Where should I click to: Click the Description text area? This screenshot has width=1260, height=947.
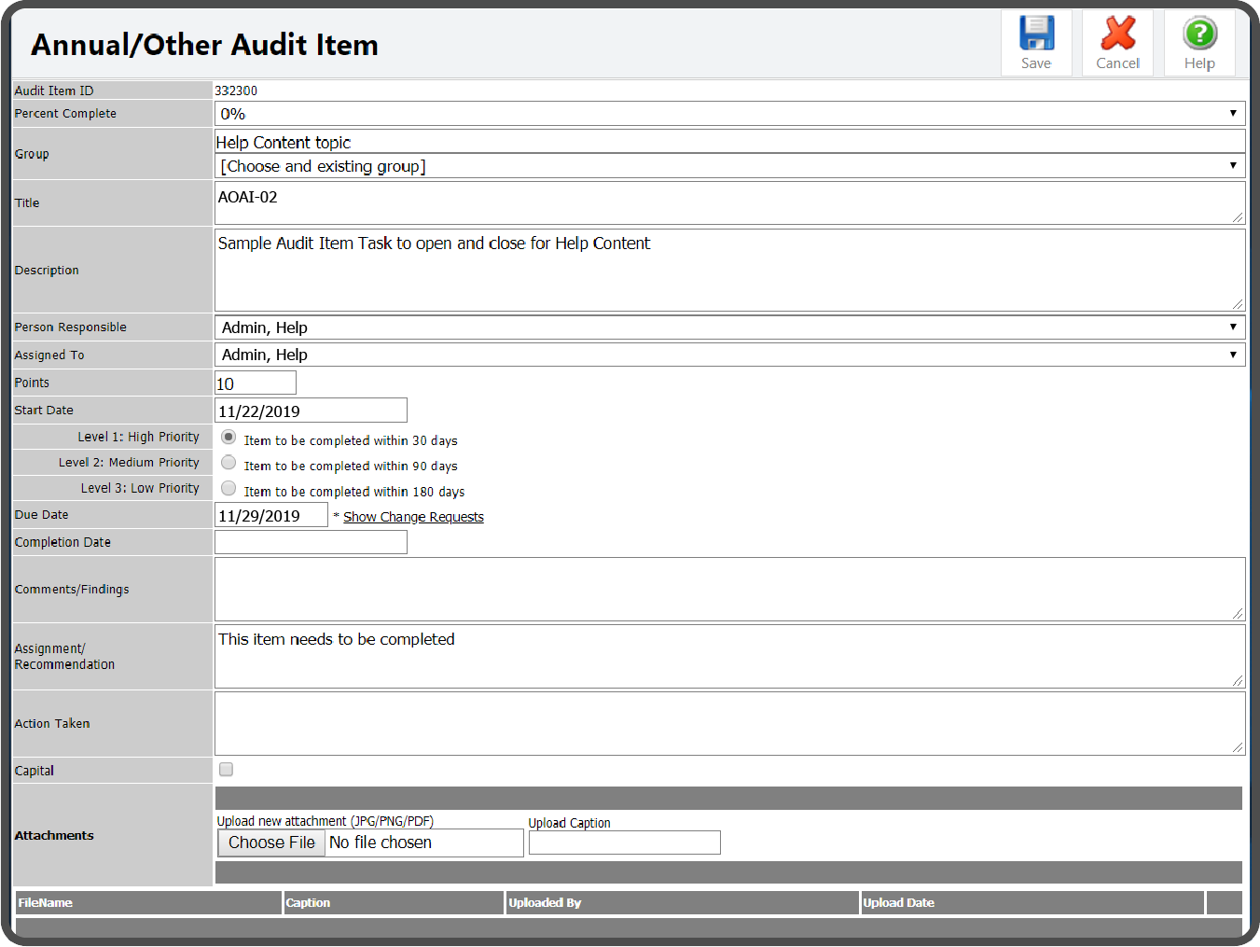point(730,270)
